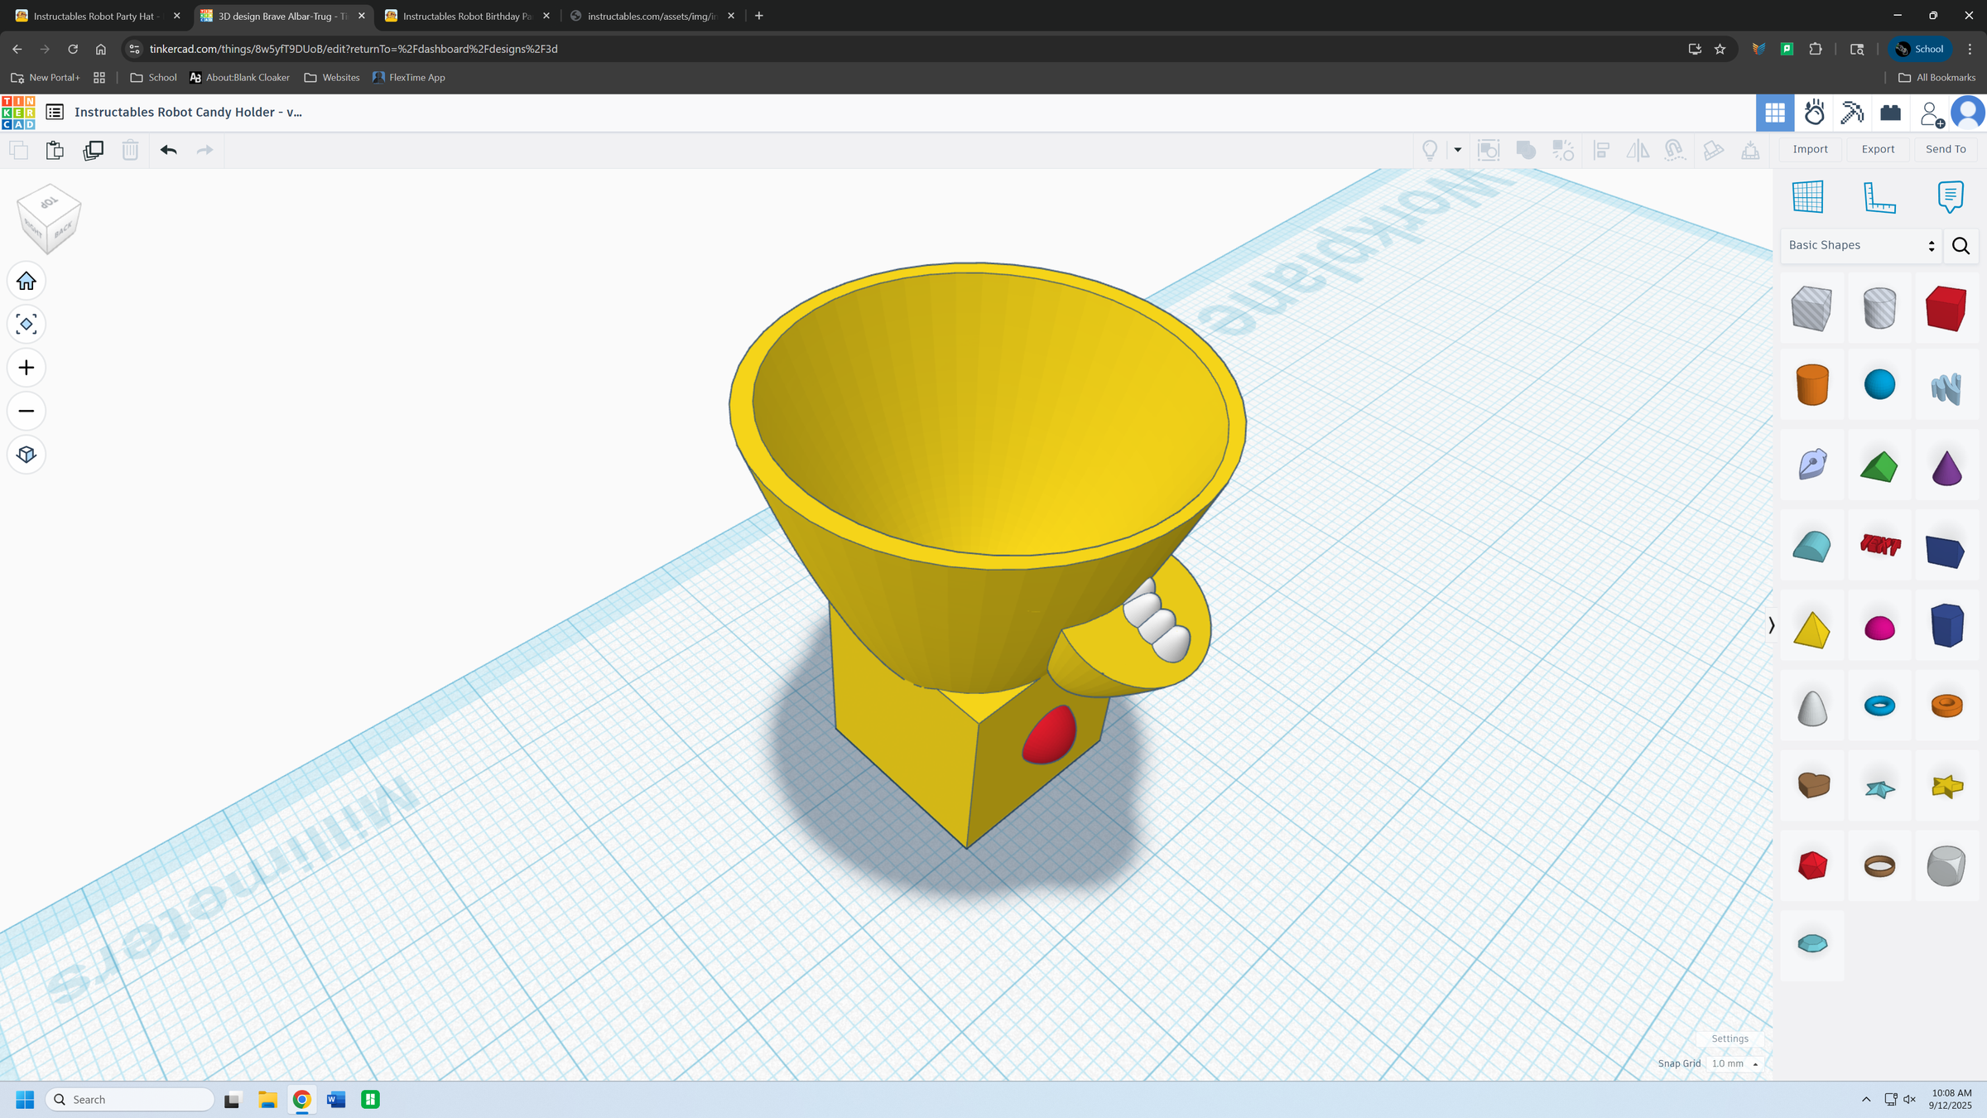Open the Websites bookmarks folder
The width and height of the screenshot is (1987, 1118).
click(x=332, y=77)
